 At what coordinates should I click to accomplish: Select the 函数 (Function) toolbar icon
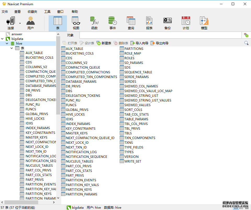click(x=94, y=23)
